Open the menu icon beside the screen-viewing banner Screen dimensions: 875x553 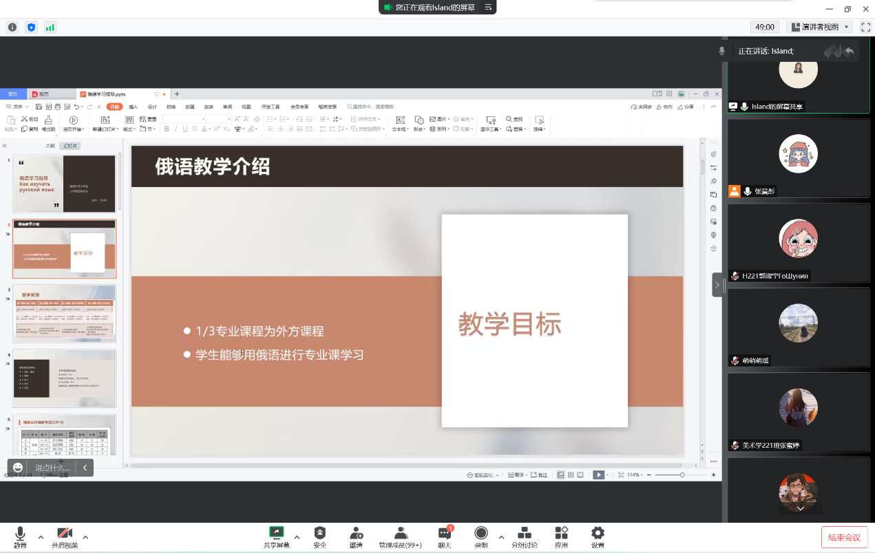pyautogui.click(x=488, y=8)
